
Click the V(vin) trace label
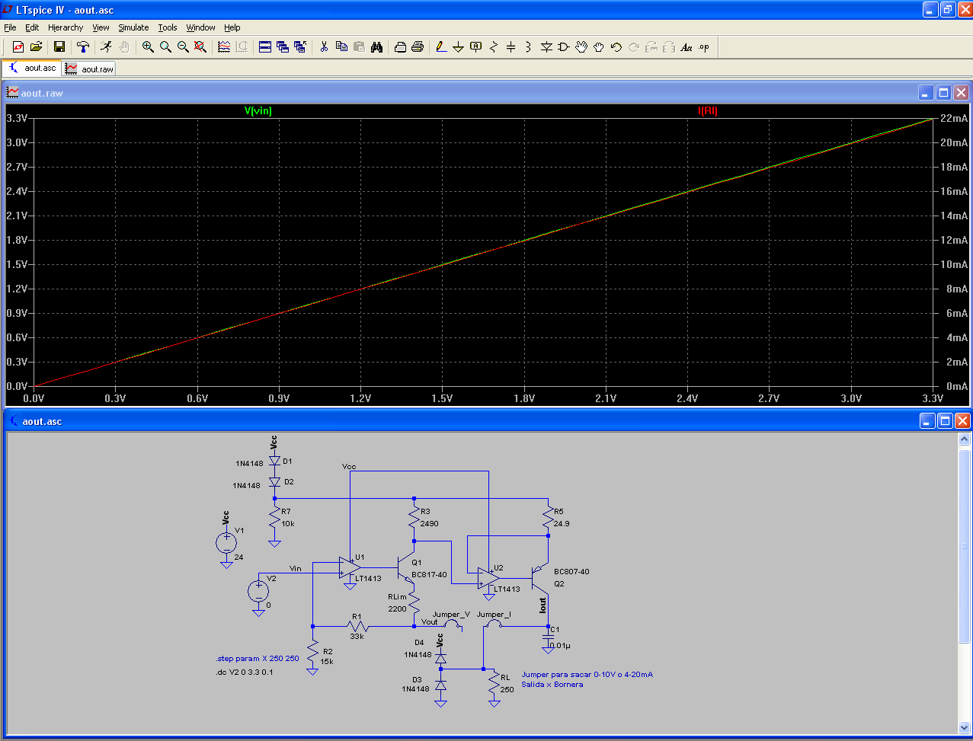coord(258,111)
